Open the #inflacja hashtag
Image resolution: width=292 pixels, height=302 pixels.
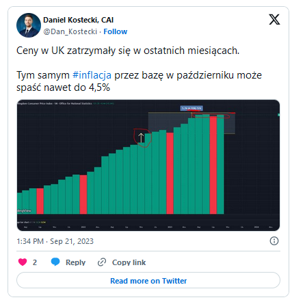[x=92, y=75]
